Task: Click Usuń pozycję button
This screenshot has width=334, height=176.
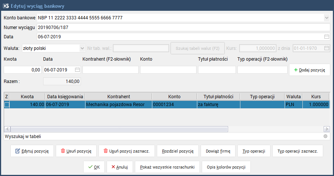Action: click(76, 151)
